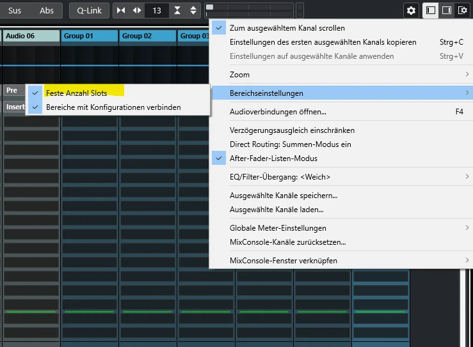Toggle Zum ausgewähltem Kanal scrollen
Screen dimensions: 473x347
(x=341, y=28)
